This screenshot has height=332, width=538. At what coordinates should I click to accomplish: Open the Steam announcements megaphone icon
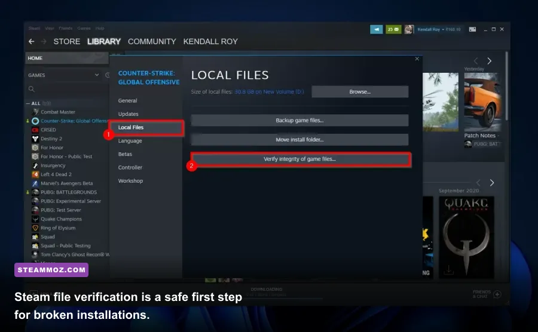[x=377, y=29]
